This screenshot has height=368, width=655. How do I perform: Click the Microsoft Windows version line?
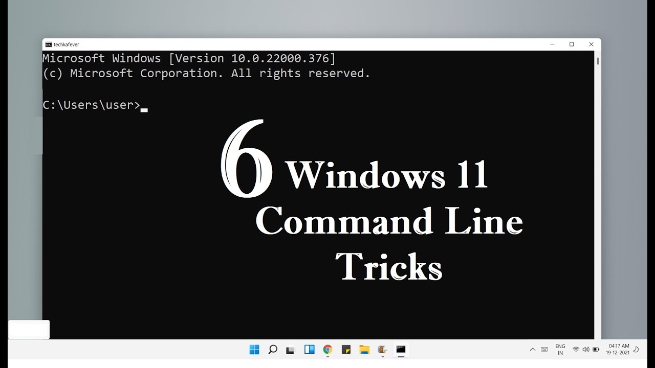pos(189,58)
